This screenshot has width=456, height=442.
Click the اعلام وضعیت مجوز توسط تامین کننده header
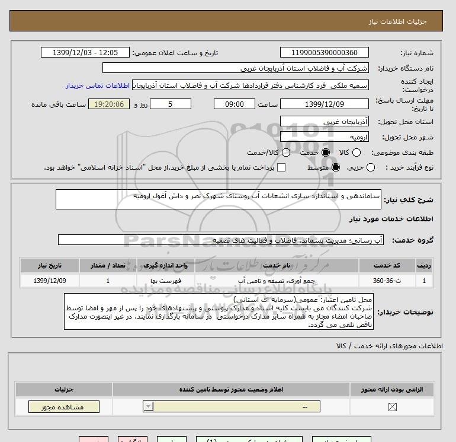pyautogui.click(x=231, y=390)
